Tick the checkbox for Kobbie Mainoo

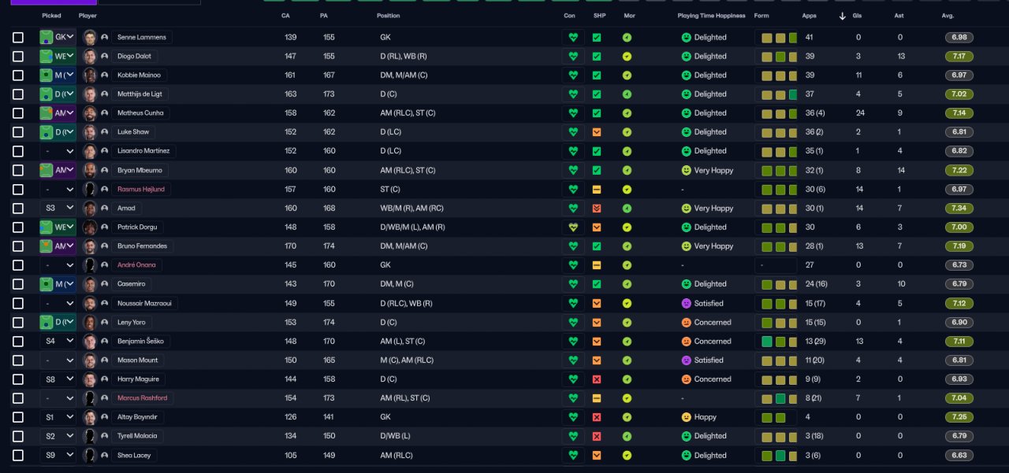(18, 76)
